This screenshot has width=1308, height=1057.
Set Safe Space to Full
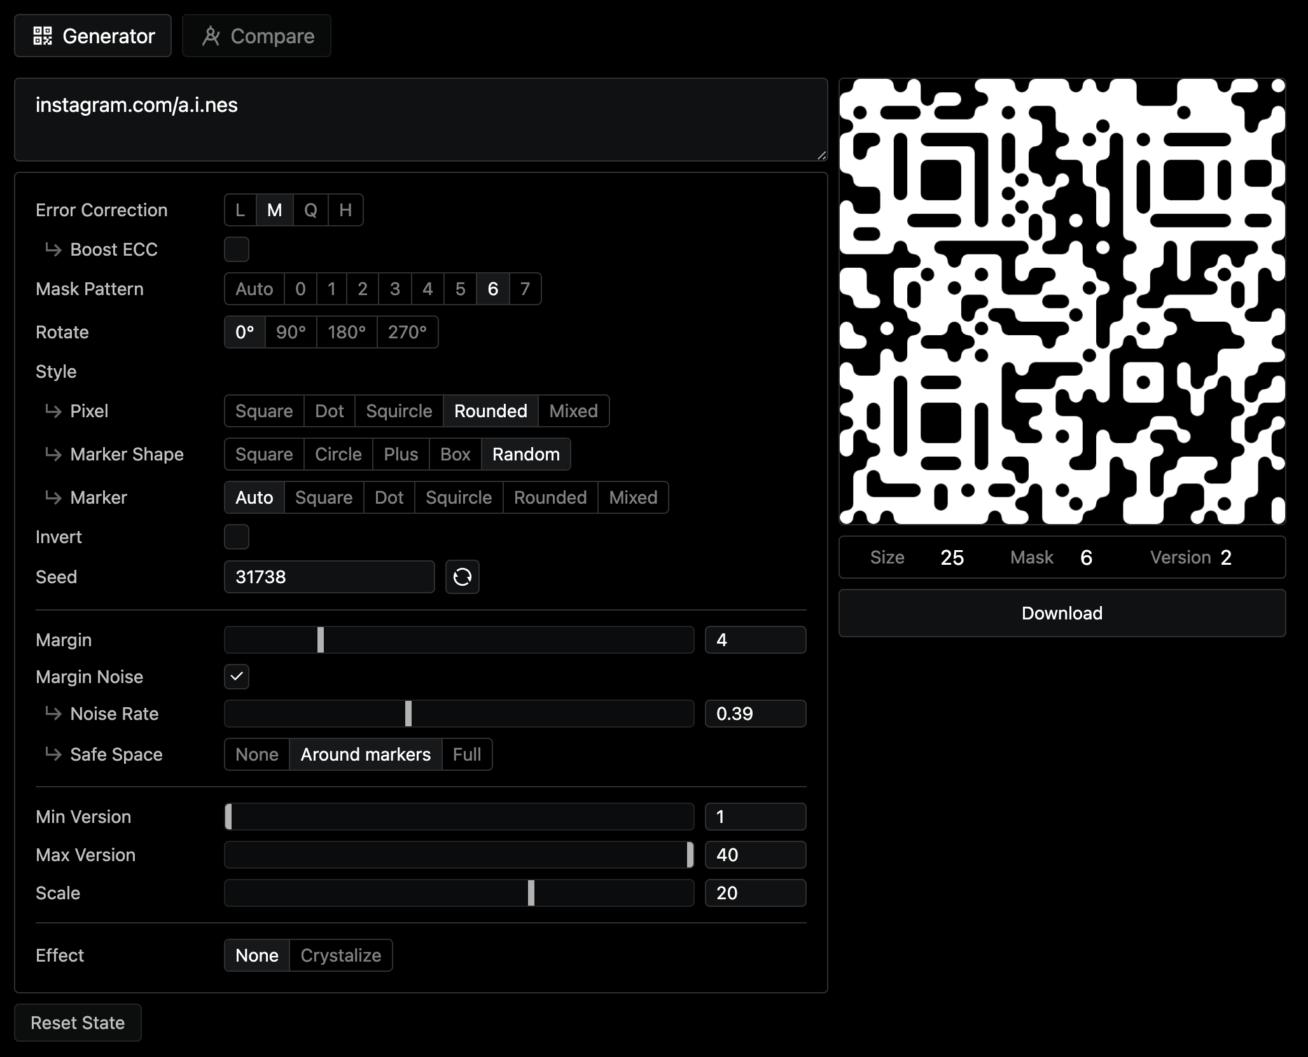[x=467, y=754]
